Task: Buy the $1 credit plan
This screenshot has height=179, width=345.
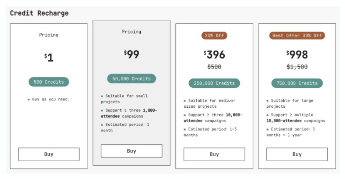Action: [x=49, y=154]
